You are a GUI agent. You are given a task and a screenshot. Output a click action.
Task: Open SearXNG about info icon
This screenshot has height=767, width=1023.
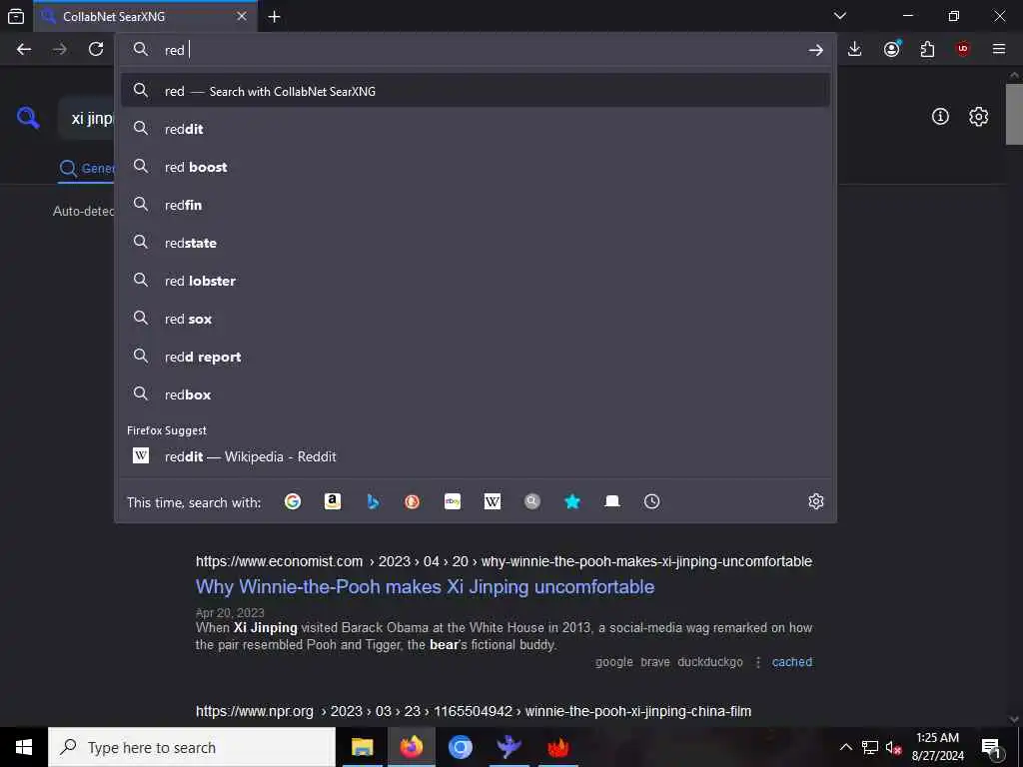(940, 117)
